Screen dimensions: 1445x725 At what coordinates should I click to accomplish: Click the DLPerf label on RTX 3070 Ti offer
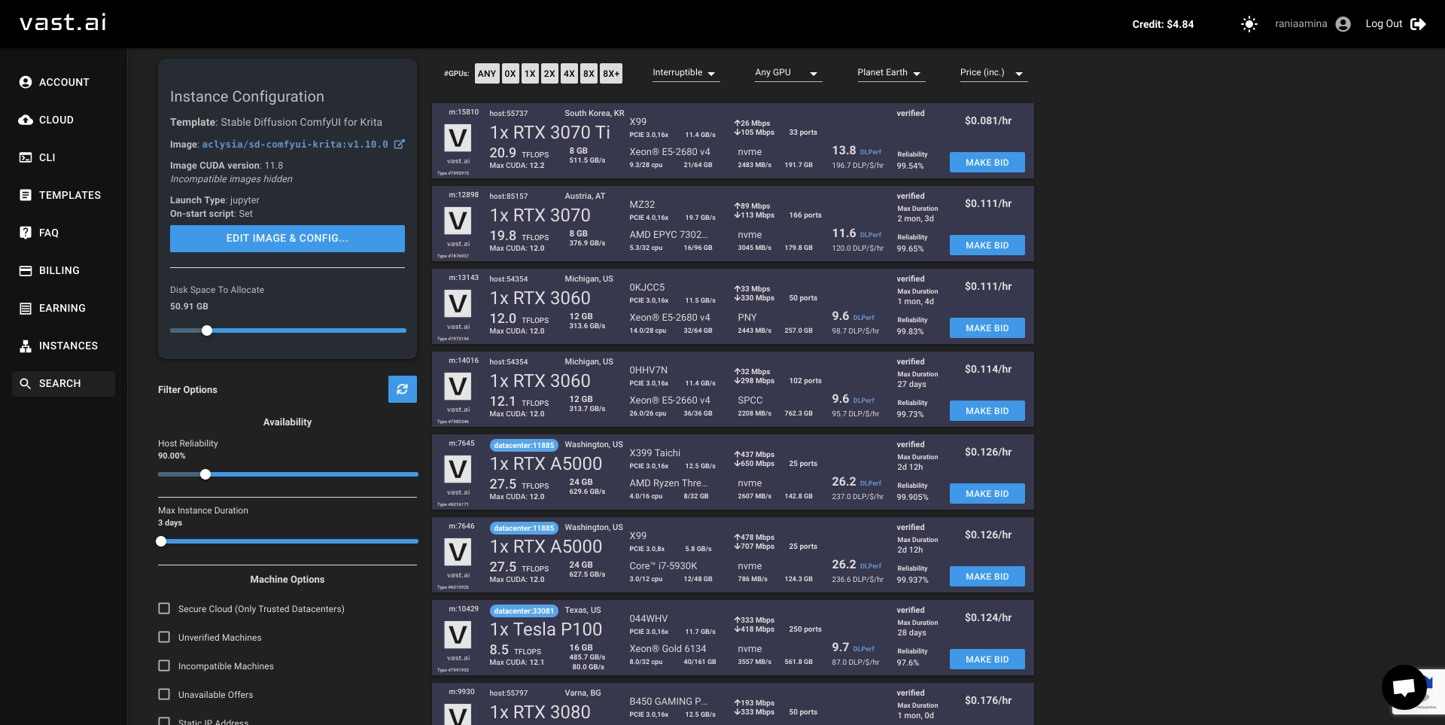pos(871,152)
